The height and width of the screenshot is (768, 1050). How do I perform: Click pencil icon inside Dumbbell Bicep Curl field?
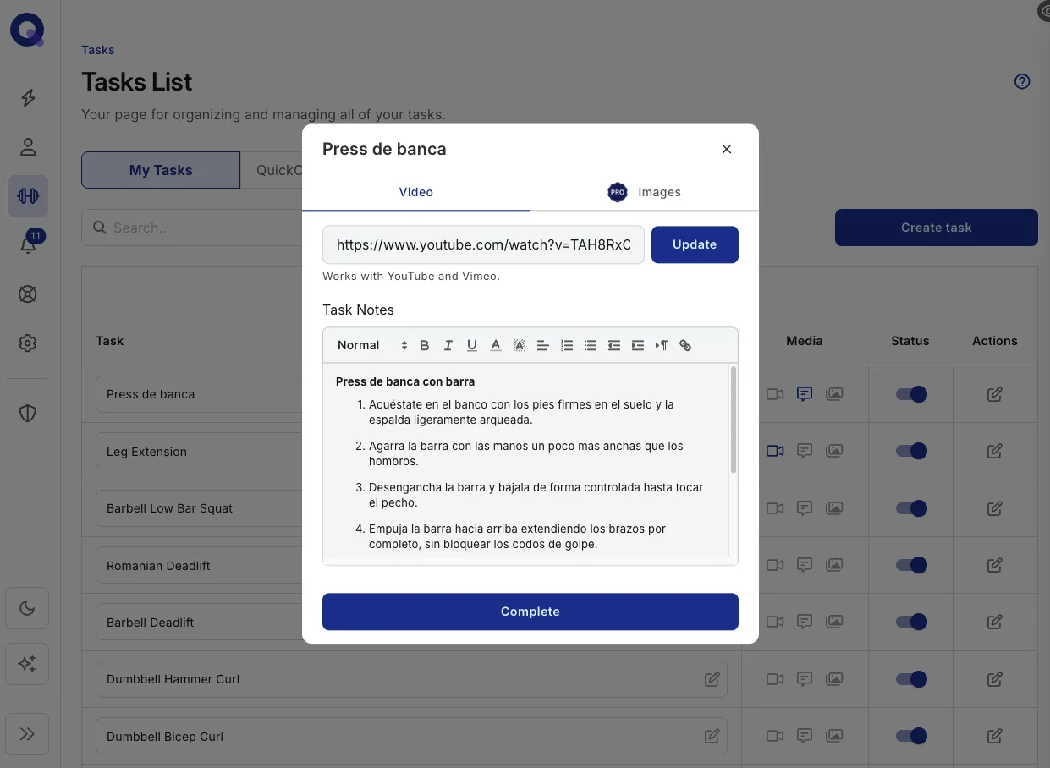click(x=712, y=736)
